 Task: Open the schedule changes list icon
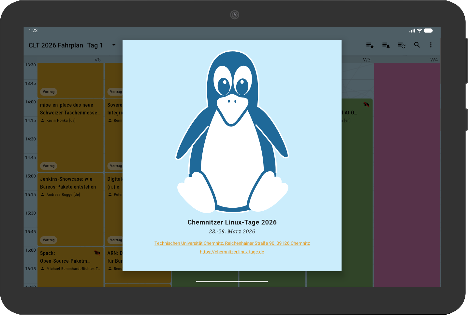(x=402, y=45)
